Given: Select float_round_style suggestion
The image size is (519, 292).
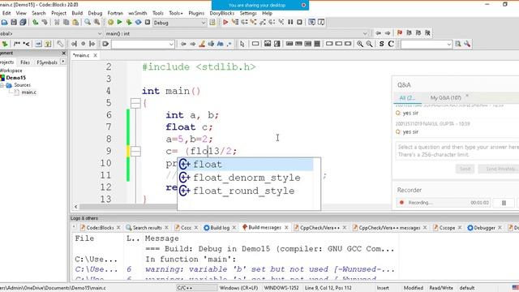Looking at the screenshot, I should [246, 191].
